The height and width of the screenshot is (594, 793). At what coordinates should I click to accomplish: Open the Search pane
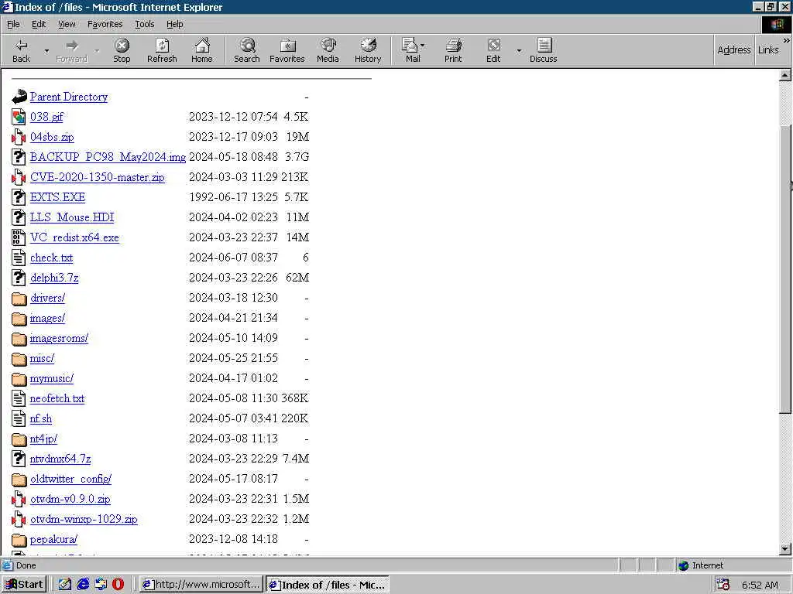point(247,50)
